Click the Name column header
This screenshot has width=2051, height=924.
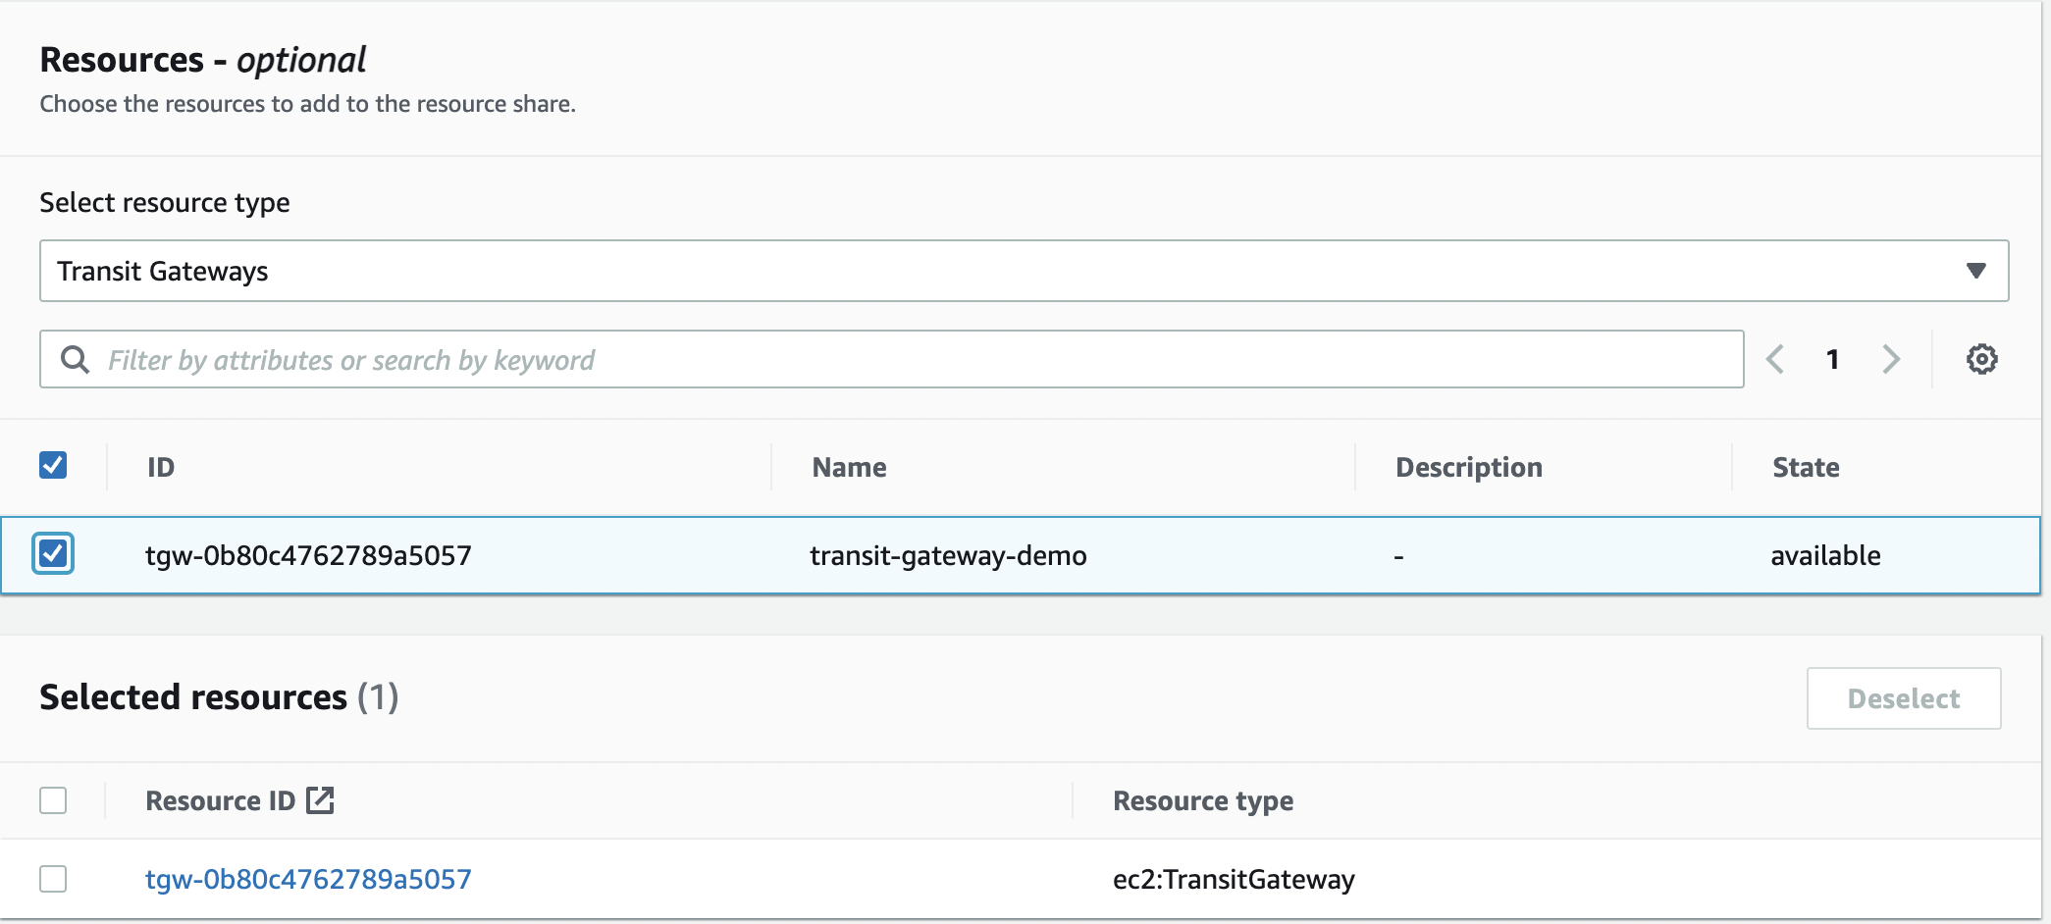click(849, 467)
